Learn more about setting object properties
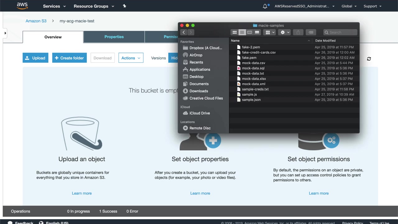The image size is (398, 224). (200, 193)
